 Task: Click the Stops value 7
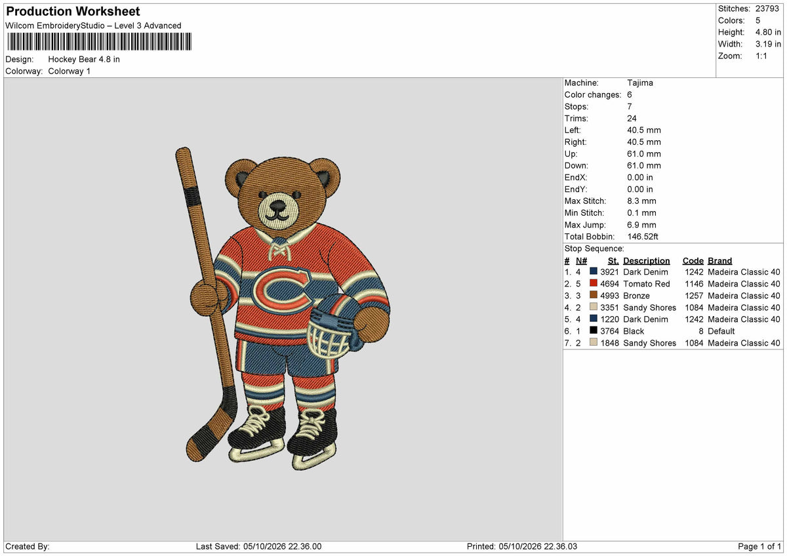pyautogui.click(x=630, y=106)
